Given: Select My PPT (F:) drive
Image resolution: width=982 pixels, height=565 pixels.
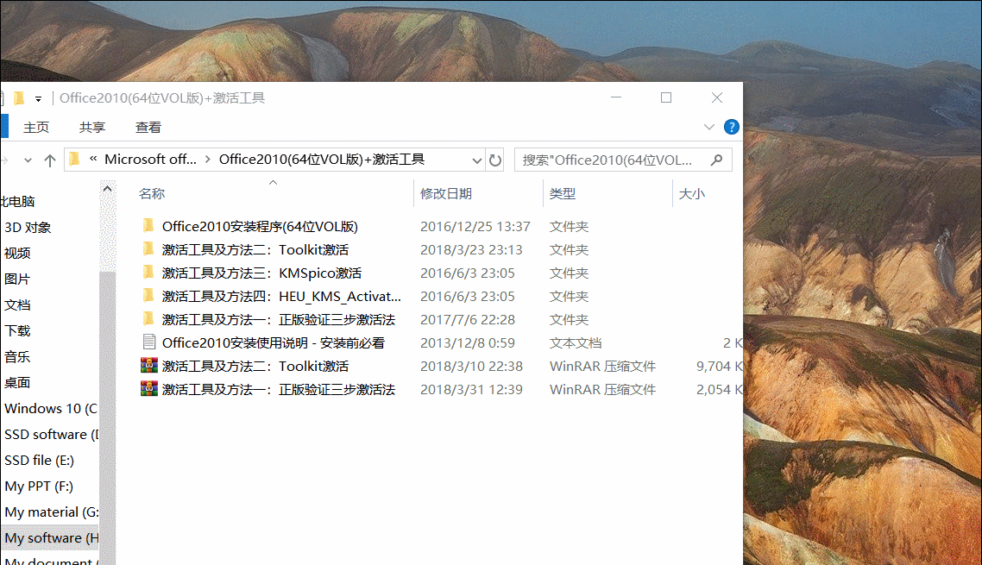Looking at the screenshot, I should [x=39, y=487].
